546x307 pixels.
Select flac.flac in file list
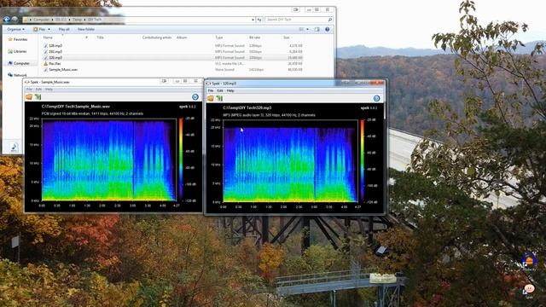(55, 64)
